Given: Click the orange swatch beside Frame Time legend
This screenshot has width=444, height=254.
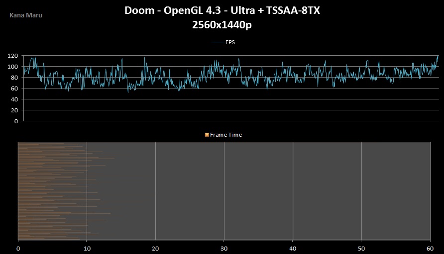Looking at the screenshot, I should point(207,135).
